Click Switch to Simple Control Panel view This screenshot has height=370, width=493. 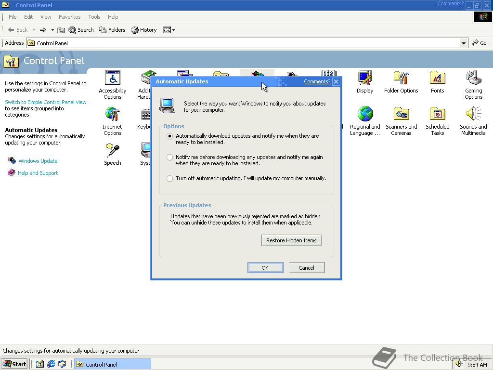[x=46, y=102]
